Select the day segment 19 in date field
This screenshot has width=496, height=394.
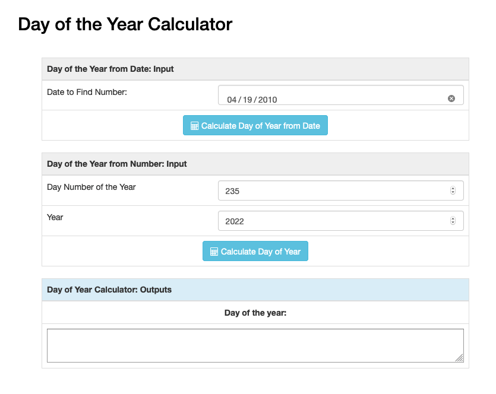[x=247, y=100]
